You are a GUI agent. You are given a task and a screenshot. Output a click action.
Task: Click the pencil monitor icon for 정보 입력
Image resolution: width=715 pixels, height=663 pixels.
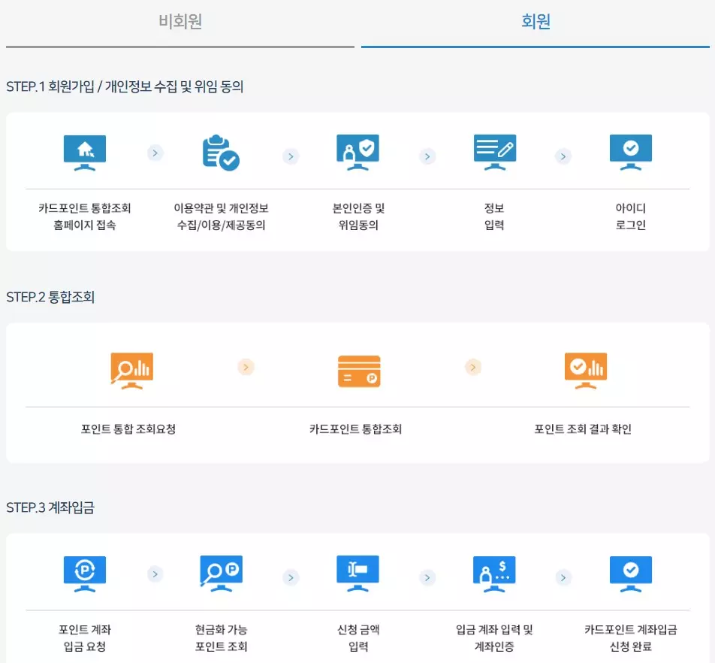pyautogui.click(x=495, y=153)
